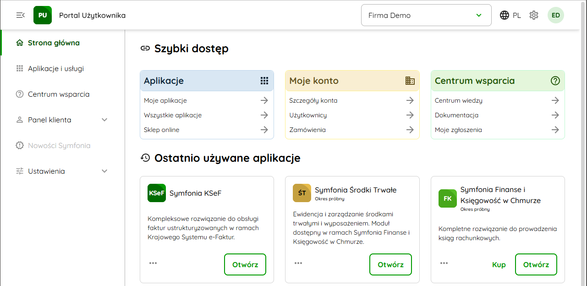
Task: Click the ŚT Środki Trwałe app icon
Action: 302,193
